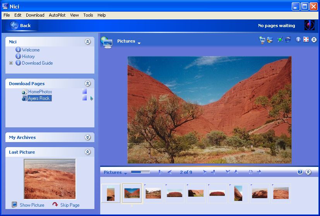Collapse the Download Pages panel
The width and height of the screenshot is (320, 216).
point(88,84)
